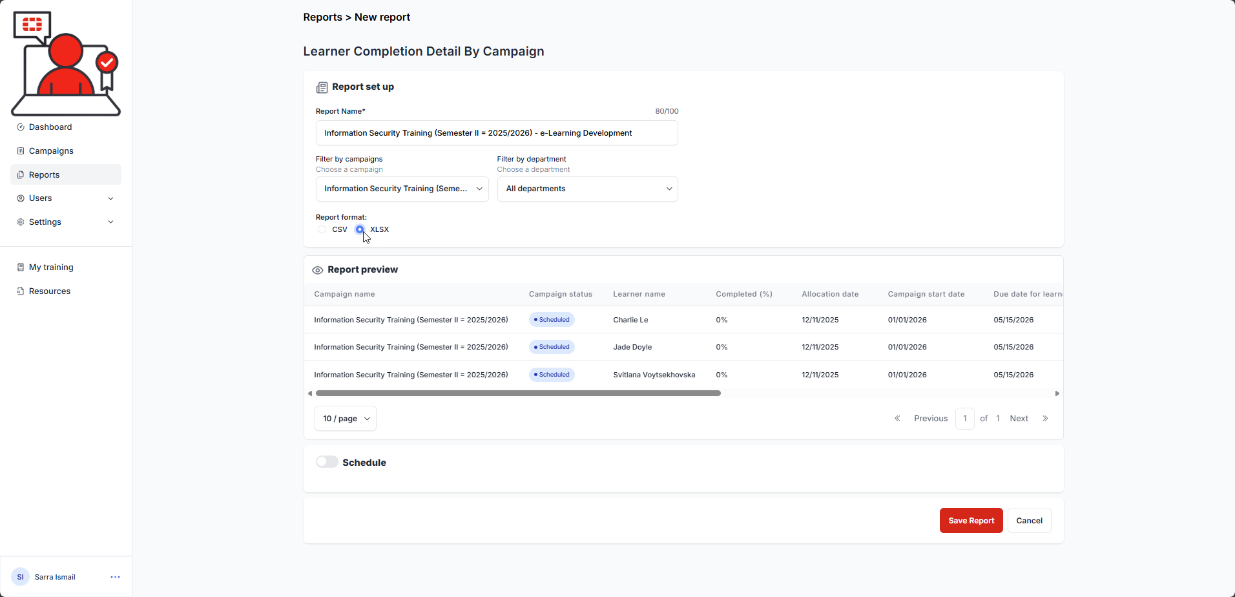Click the Fortinet training logo image
This screenshot has height=597, width=1235.
click(66, 63)
